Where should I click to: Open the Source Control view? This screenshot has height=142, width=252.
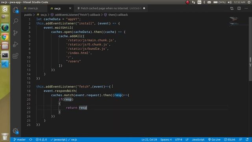point(16,33)
